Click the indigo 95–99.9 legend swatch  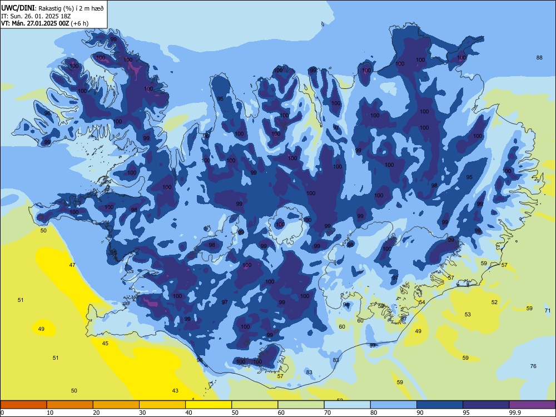[486, 405]
